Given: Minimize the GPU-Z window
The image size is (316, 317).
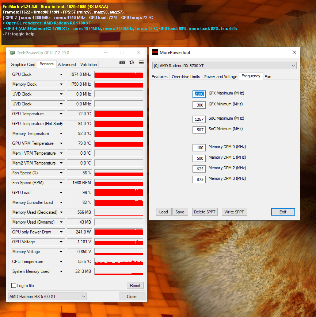Looking at the screenshot, I should click(x=106, y=53).
